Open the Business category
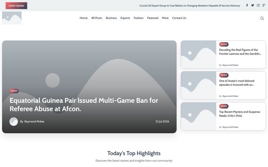This screenshot has width=268, height=167. (111, 18)
